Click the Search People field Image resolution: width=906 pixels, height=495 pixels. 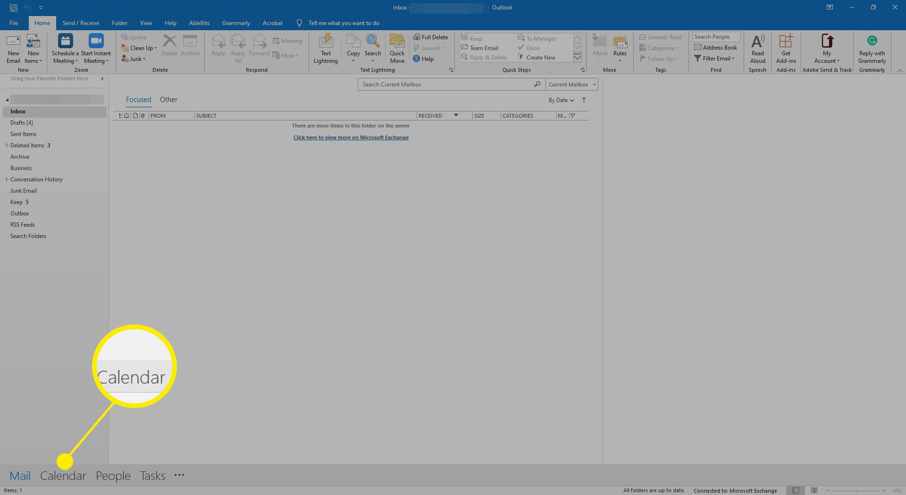(716, 37)
